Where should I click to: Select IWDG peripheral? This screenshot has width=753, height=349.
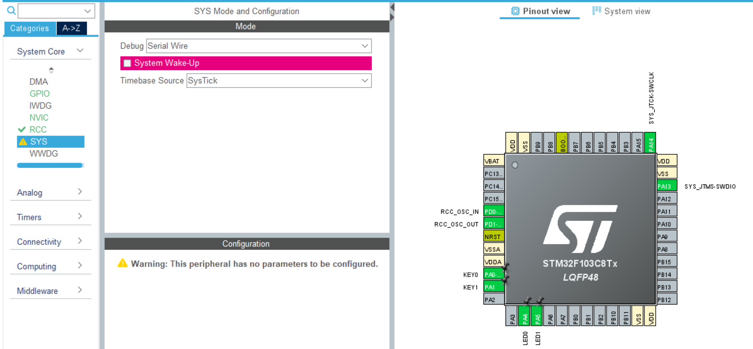point(40,105)
